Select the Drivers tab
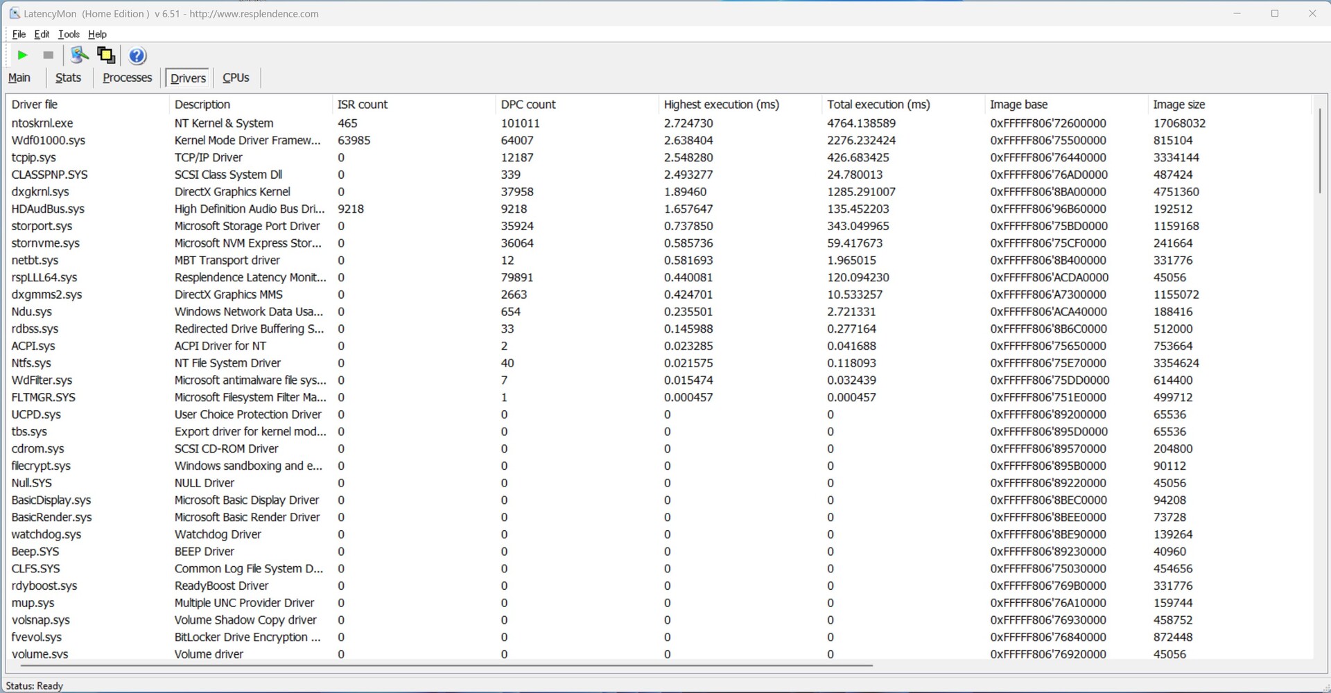1331x693 pixels. click(x=188, y=78)
